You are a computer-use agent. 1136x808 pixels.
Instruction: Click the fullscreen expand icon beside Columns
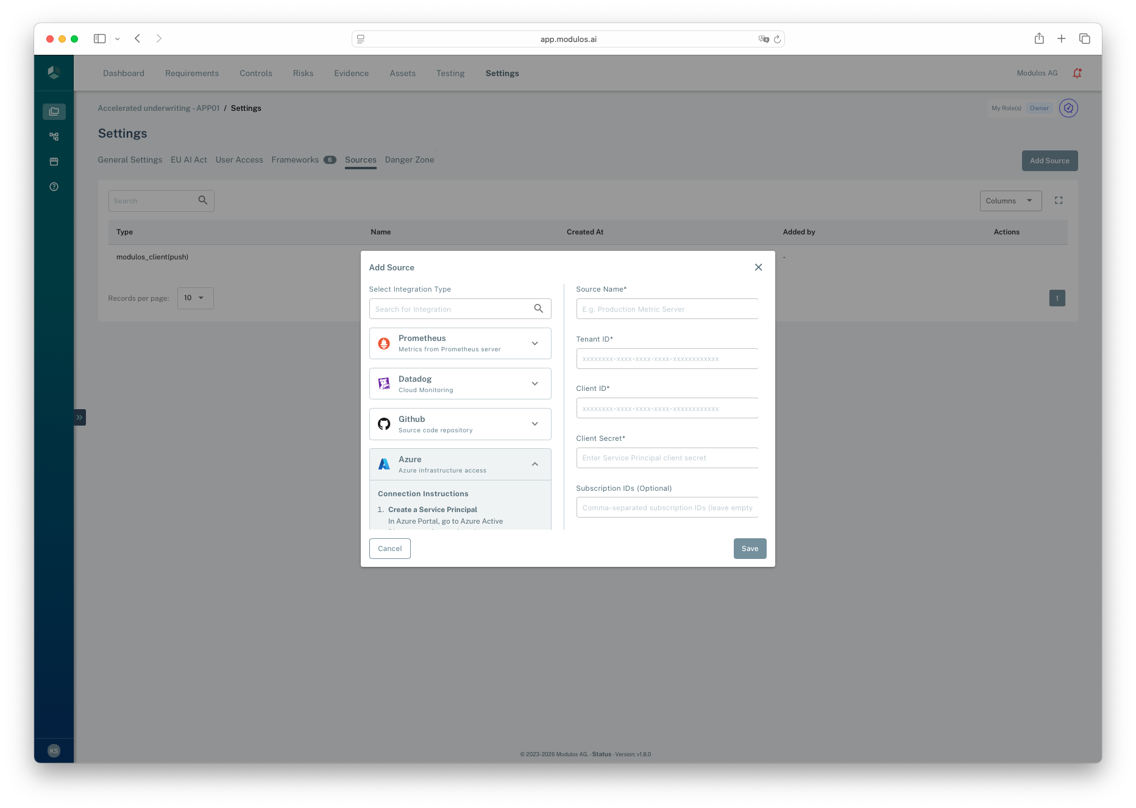[x=1059, y=200]
